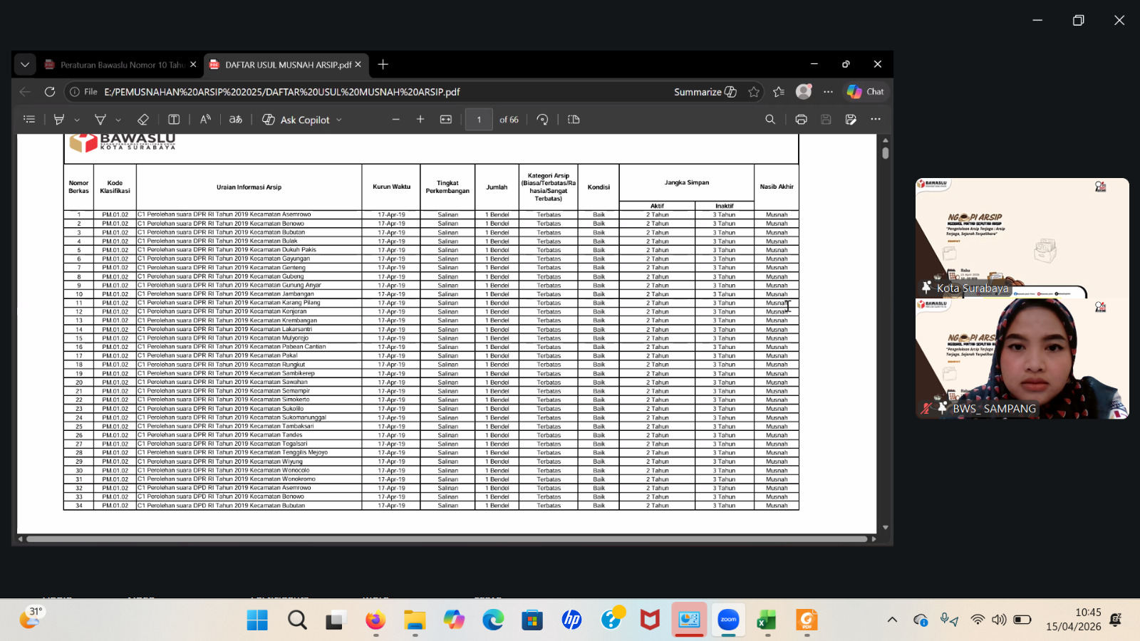The width and height of the screenshot is (1140, 641).
Task: Open Microsoft Store from the taskbar
Action: tap(532, 620)
